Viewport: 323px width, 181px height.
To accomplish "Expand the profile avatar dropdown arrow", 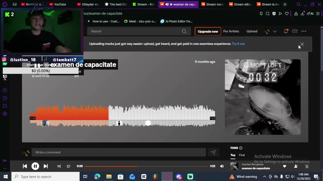I will tap(275, 31).
